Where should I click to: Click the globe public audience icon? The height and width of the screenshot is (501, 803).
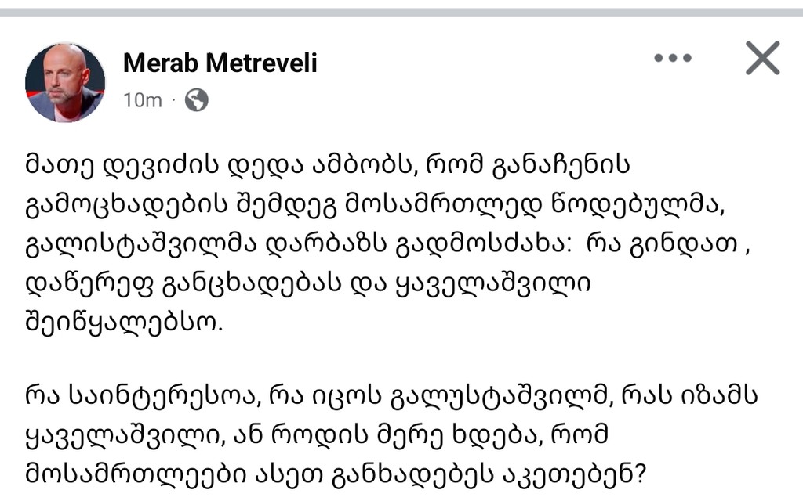196,99
